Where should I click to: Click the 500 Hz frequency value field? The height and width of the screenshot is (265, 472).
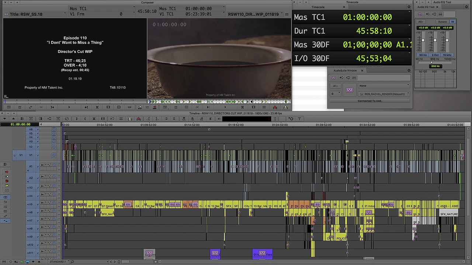click(x=435, y=66)
